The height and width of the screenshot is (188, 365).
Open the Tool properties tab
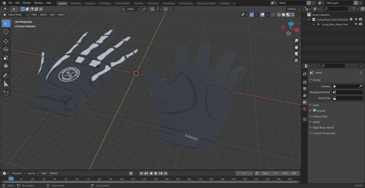tap(305, 74)
